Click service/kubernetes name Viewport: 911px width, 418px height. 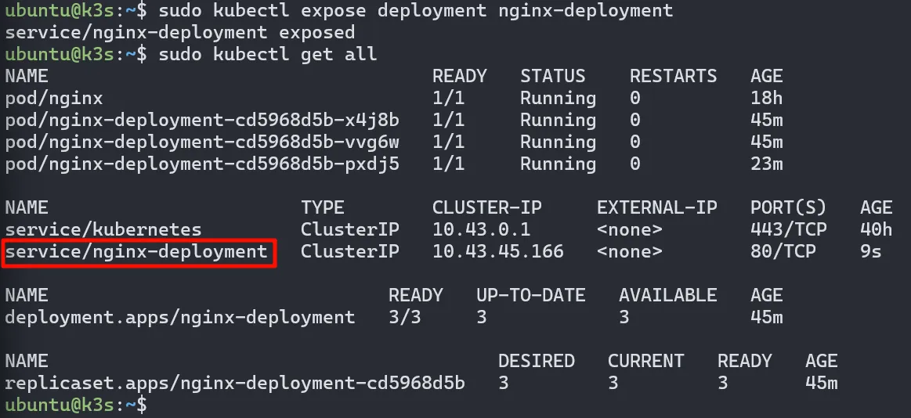103,230
